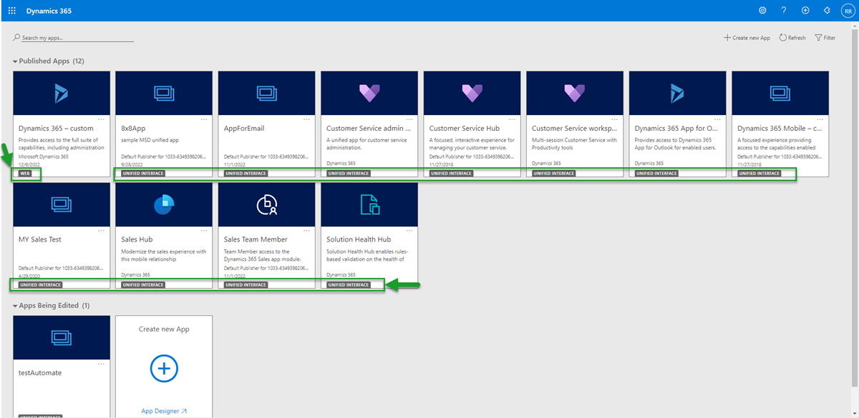This screenshot has height=418, width=859.
Task: Open the Help question mark icon
Action: [784, 10]
